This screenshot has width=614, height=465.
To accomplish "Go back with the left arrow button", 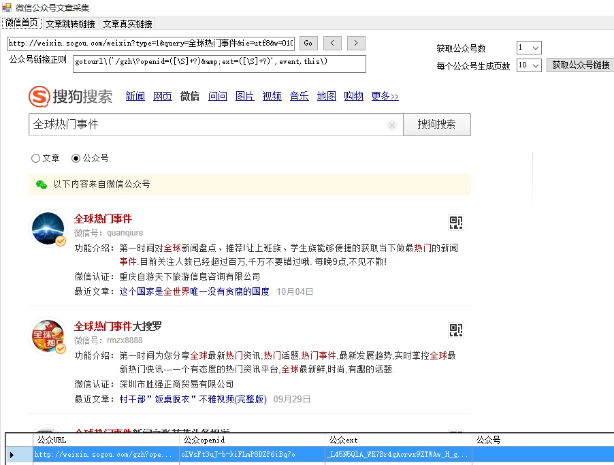I will pyautogui.click(x=332, y=43).
